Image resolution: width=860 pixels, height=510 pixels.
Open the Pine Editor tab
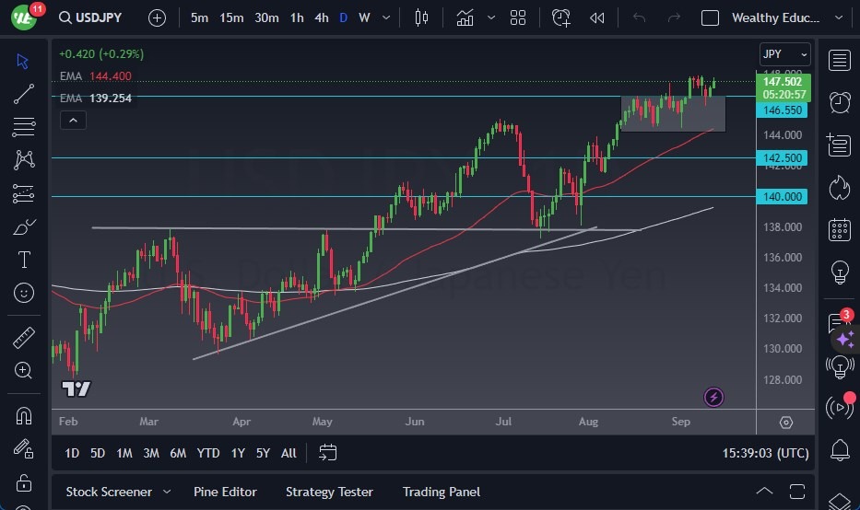click(225, 492)
